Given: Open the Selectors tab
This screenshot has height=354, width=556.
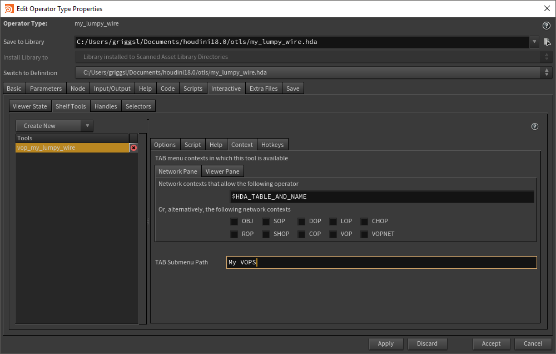Looking at the screenshot, I should click(x=138, y=106).
